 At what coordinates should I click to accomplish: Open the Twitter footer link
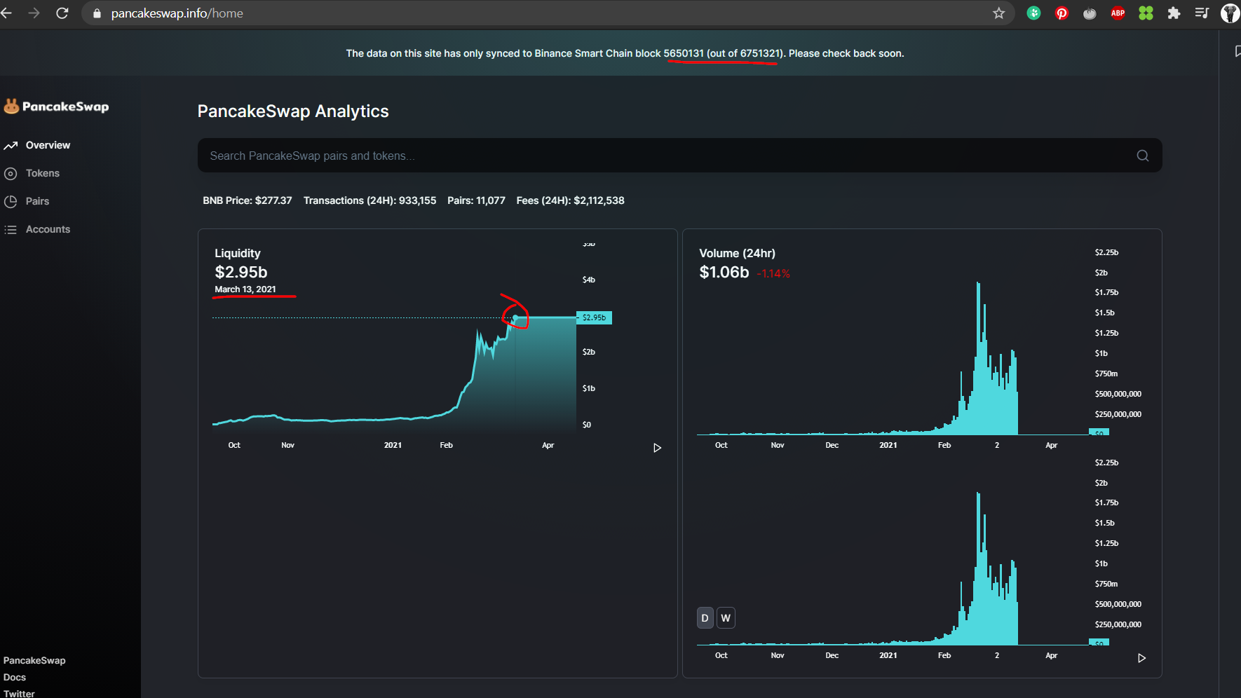click(x=19, y=693)
